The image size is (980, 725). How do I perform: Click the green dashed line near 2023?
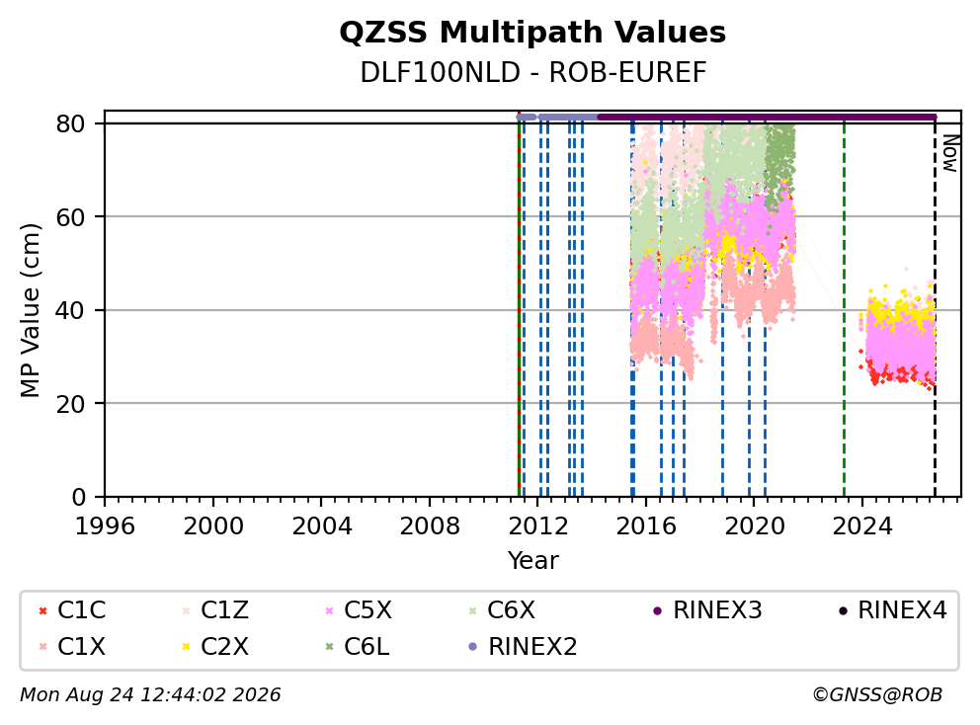click(x=844, y=309)
